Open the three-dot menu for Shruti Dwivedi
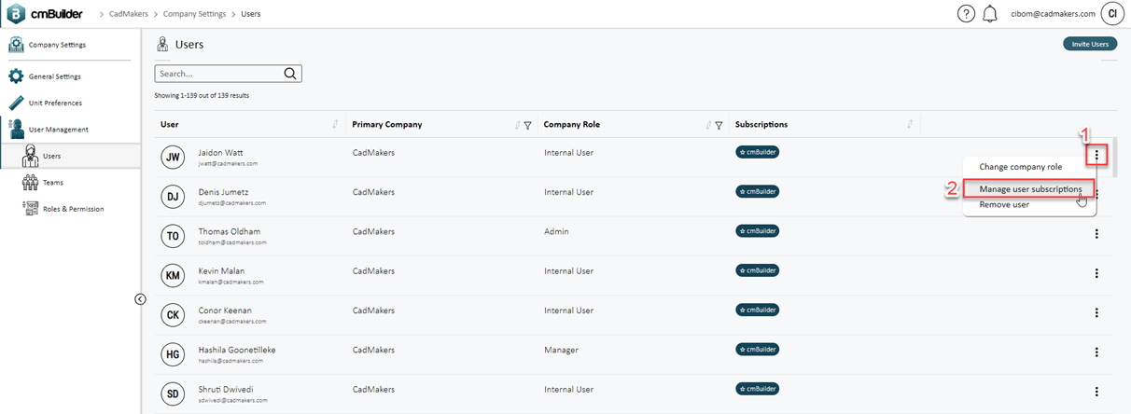Screen dimensions: 1131x414 coord(1096,392)
